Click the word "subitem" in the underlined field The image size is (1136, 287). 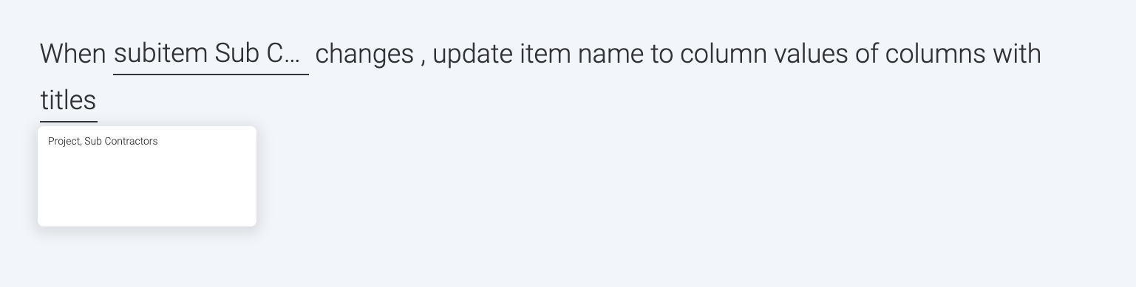[x=160, y=55]
